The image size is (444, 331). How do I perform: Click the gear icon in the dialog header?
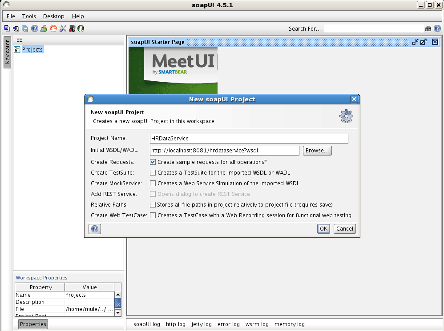346,116
